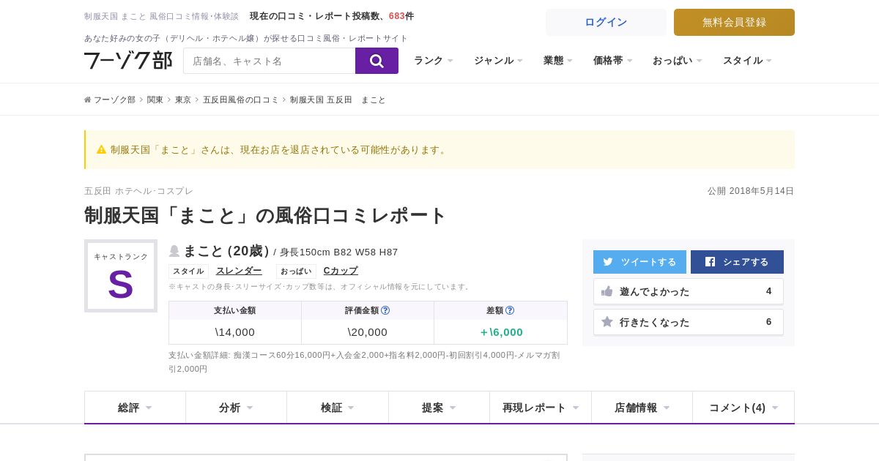The image size is (879, 461).
Task: Open the スレンダー style link
Action: click(239, 271)
